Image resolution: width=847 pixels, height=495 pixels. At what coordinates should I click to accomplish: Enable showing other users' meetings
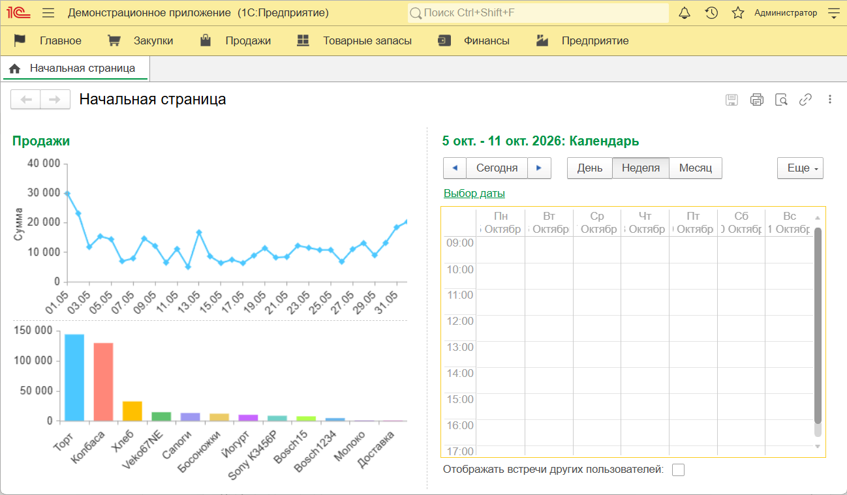click(679, 470)
